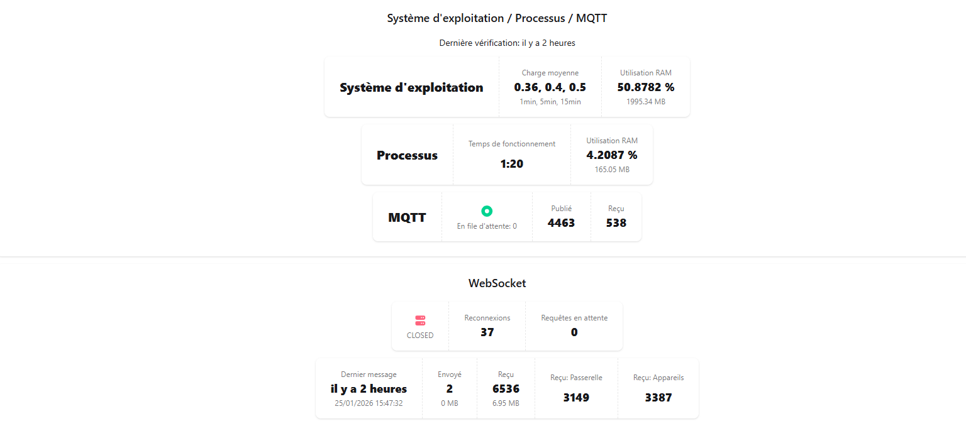The image size is (966, 426).
Task: Click the Requêtes en attente value
Action: [574, 332]
